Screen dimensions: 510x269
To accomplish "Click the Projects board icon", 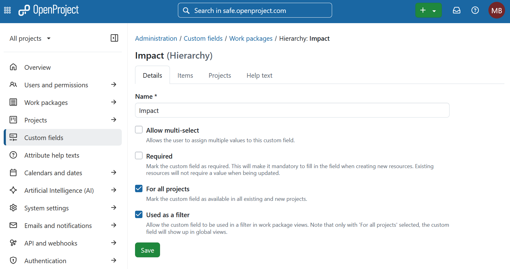I will 13,120.
